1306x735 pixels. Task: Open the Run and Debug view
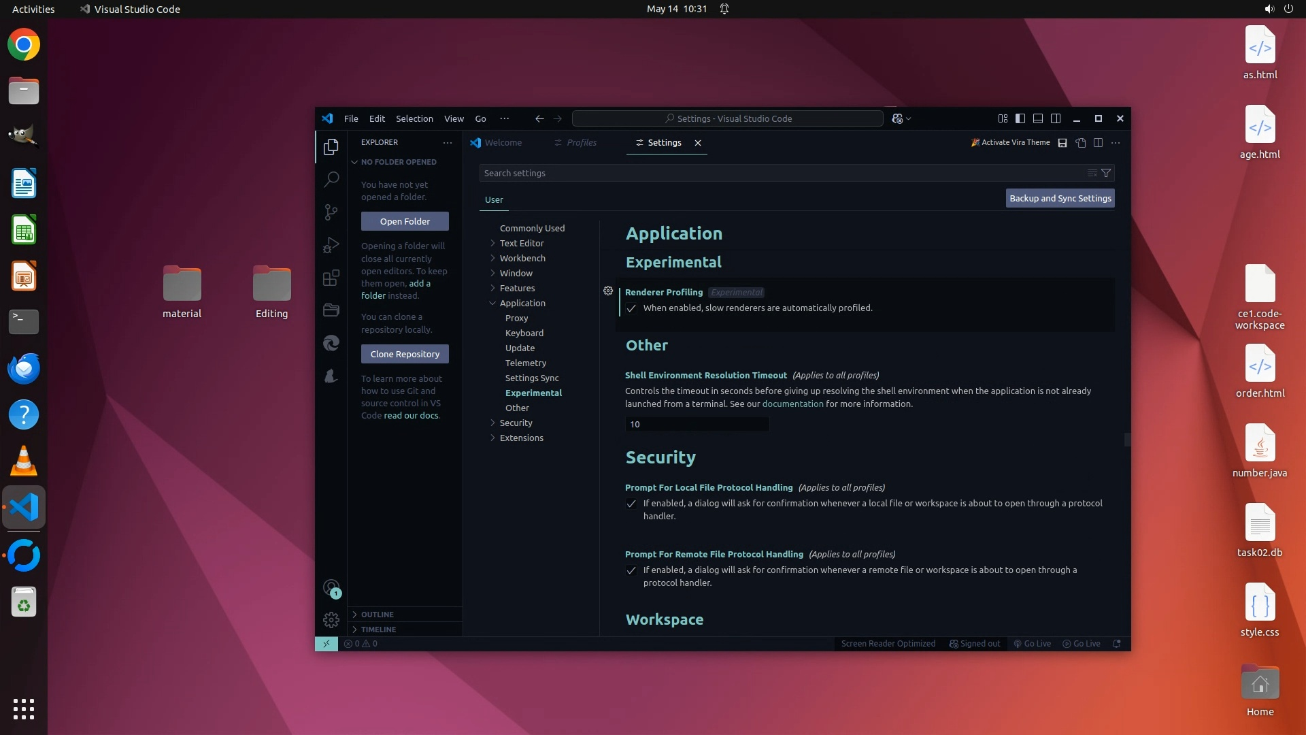coord(331,245)
